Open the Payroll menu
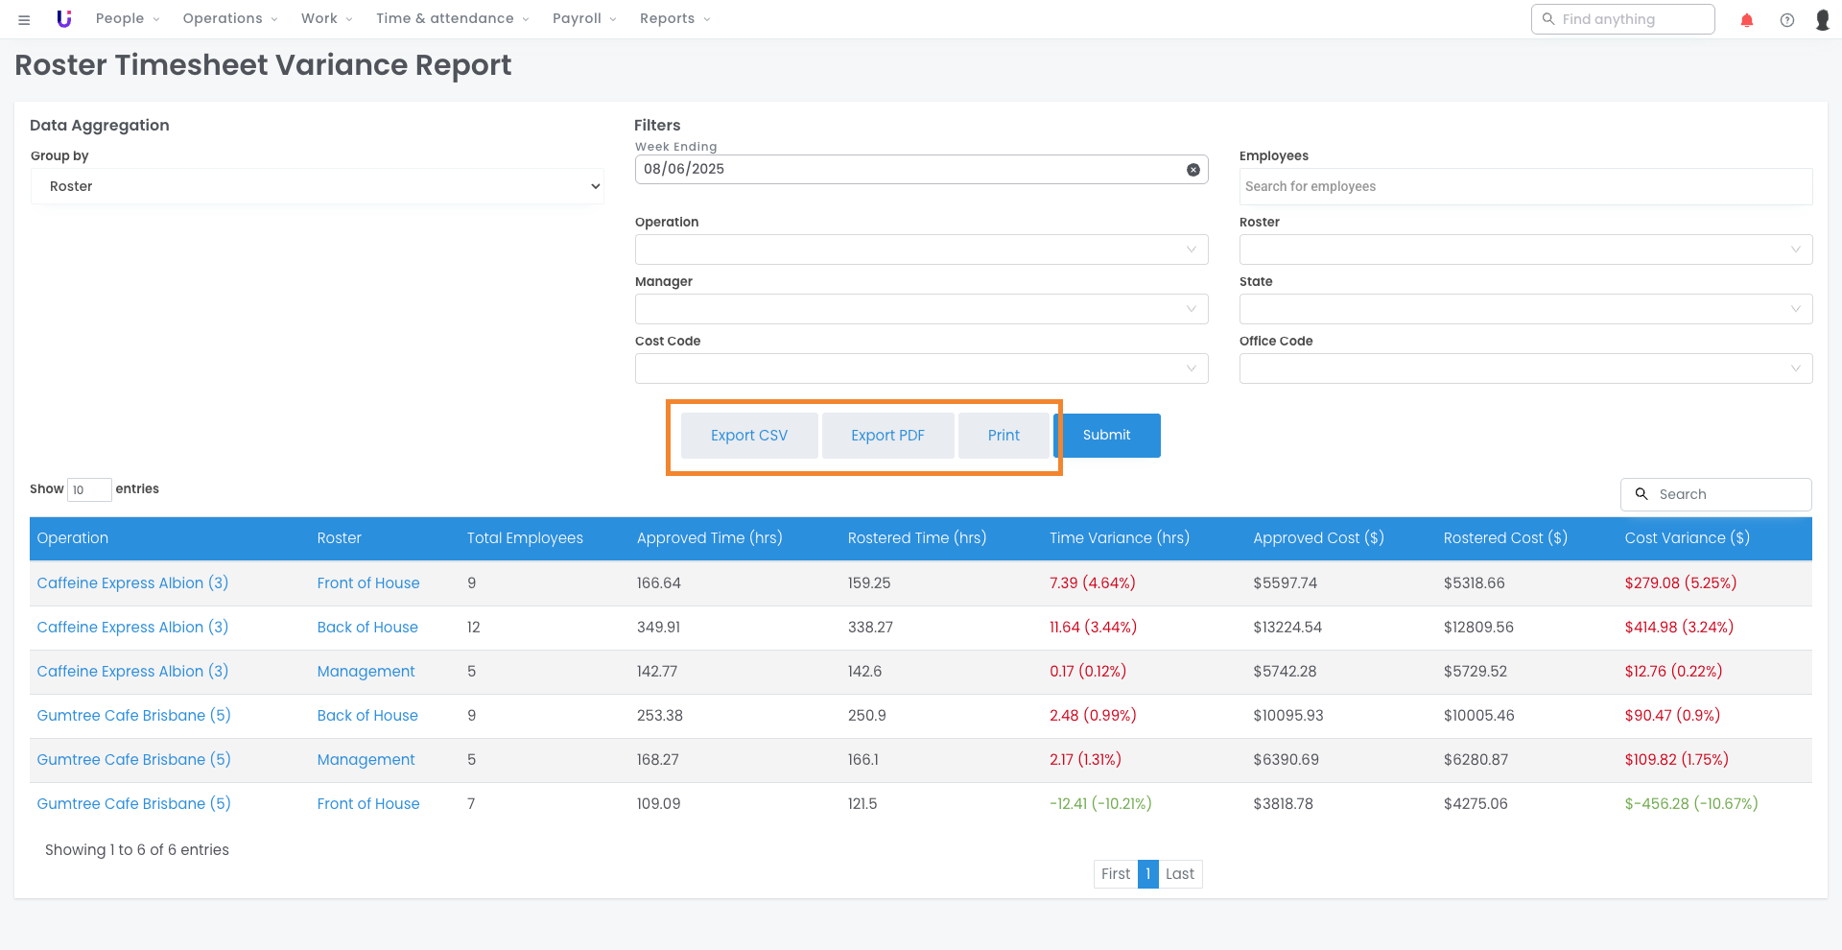The height and width of the screenshot is (950, 1842). click(583, 19)
